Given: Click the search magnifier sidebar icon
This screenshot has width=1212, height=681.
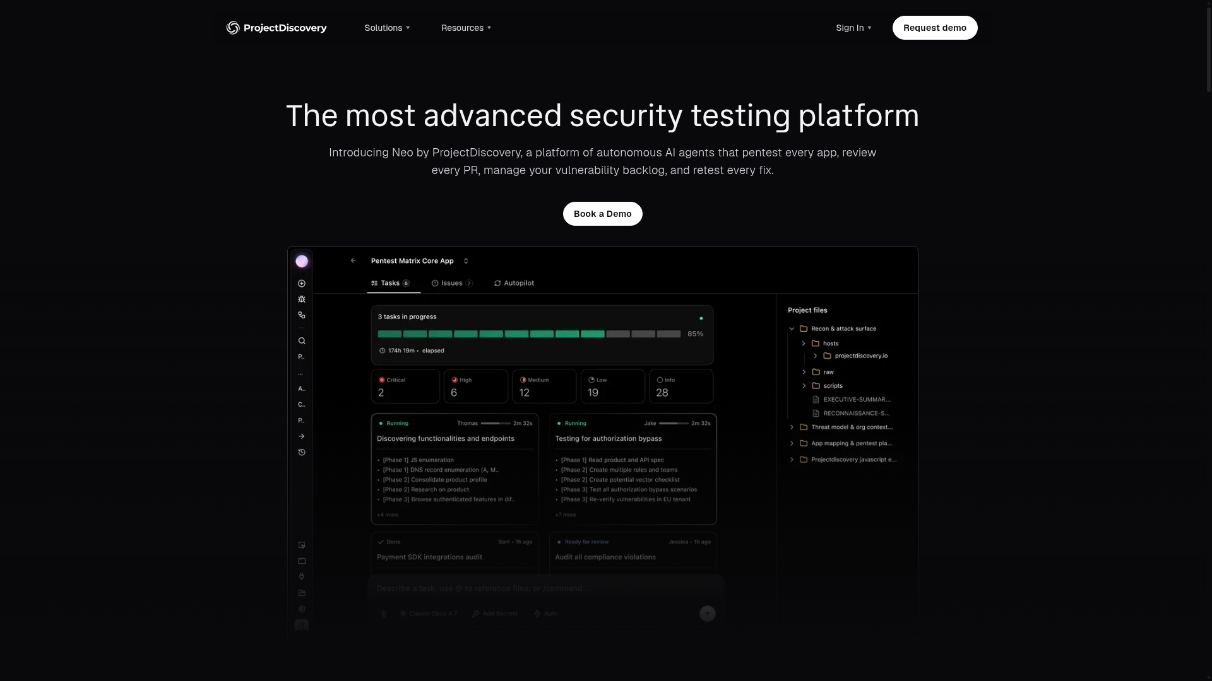Looking at the screenshot, I should tap(302, 341).
